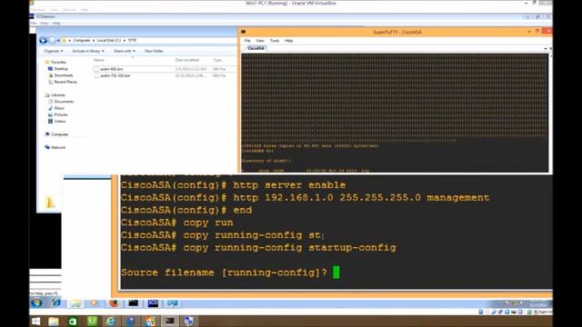Open the green M app on host taskbar
The height and width of the screenshot is (327, 582).
(x=92, y=321)
